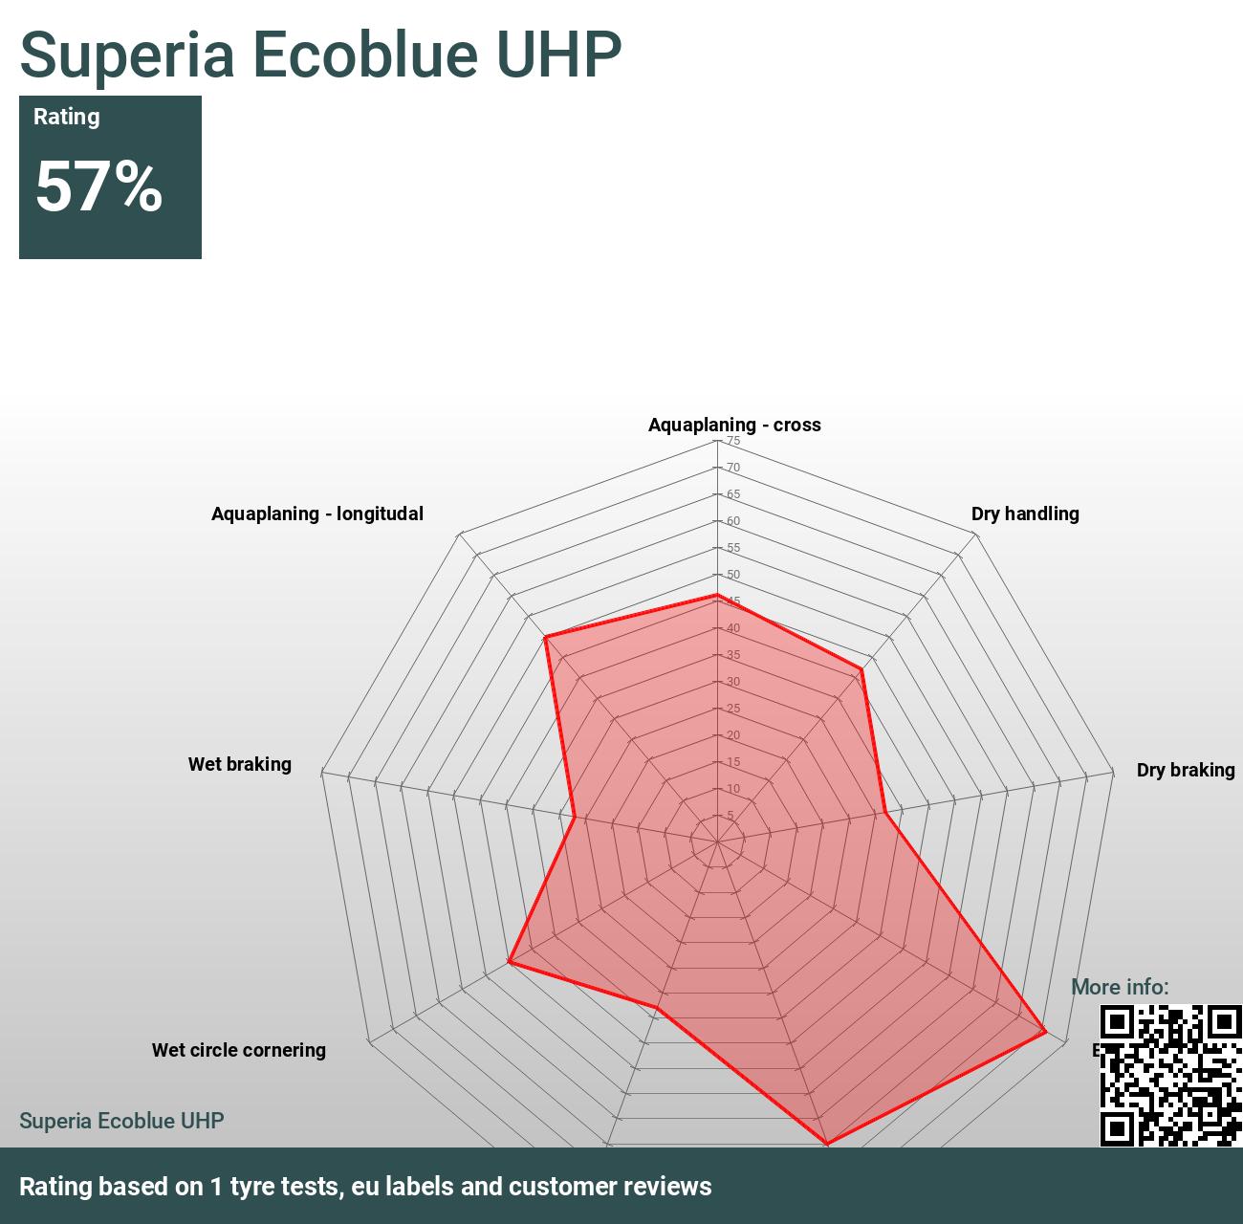The image size is (1243, 1224).
Task: Select the Wet braking axis label
Action: point(239,764)
